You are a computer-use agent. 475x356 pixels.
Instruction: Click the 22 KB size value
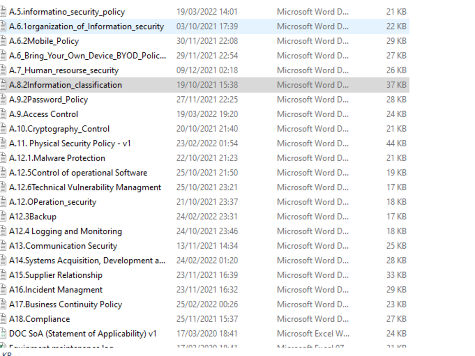pos(396,26)
